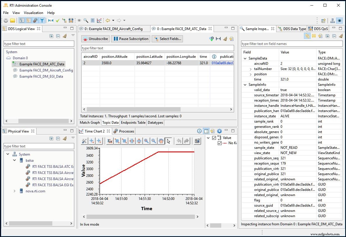
Task: Open the snapshot camera icon in Time Chart
Action: click(196, 141)
